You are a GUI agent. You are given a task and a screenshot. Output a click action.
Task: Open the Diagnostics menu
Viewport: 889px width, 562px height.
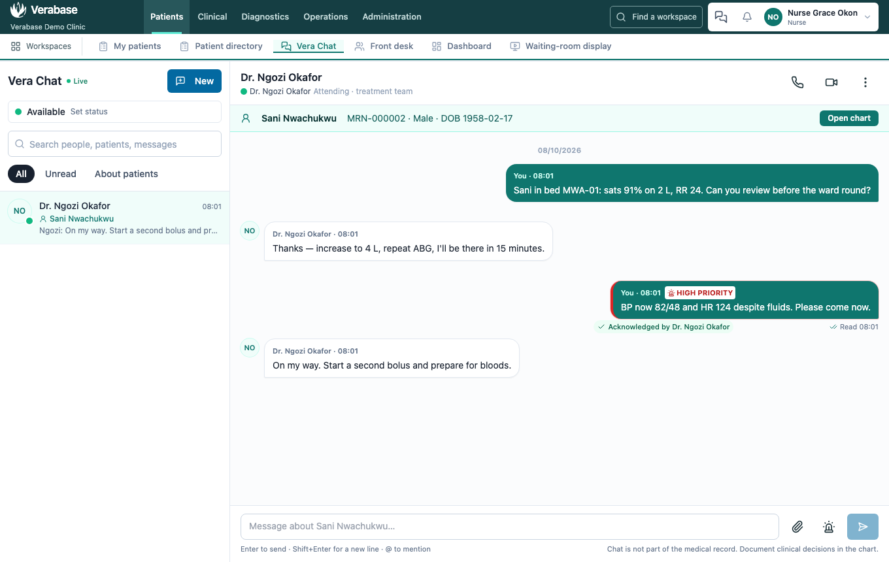(265, 17)
